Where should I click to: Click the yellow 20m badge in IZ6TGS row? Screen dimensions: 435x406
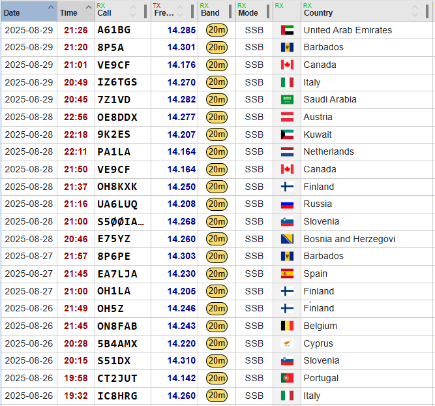217,82
